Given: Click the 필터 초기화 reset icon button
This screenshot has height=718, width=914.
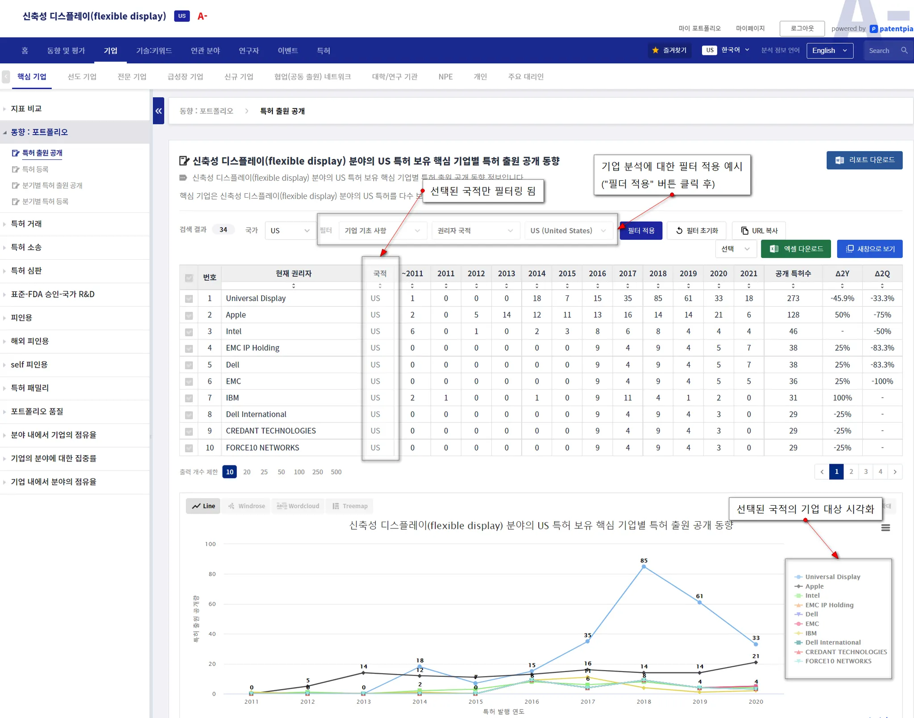Looking at the screenshot, I should click(696, 231).
